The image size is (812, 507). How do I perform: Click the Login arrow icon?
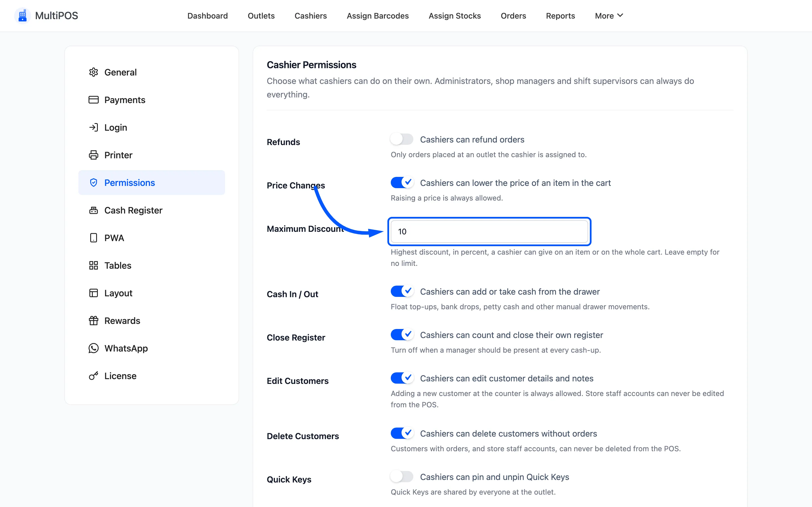(x=93, y=127)
